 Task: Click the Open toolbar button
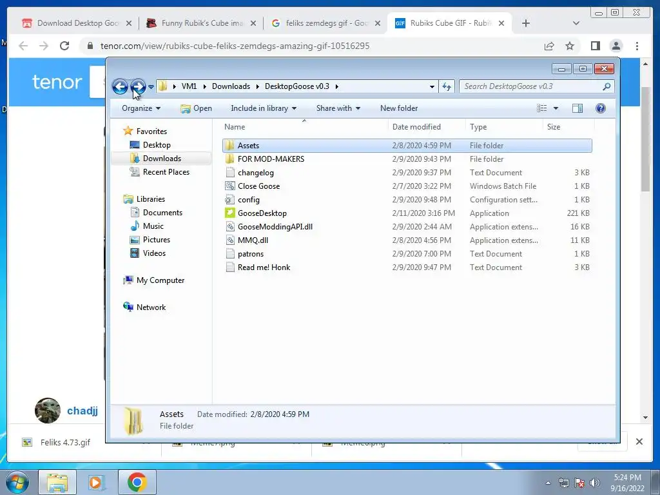pos(196,108)
